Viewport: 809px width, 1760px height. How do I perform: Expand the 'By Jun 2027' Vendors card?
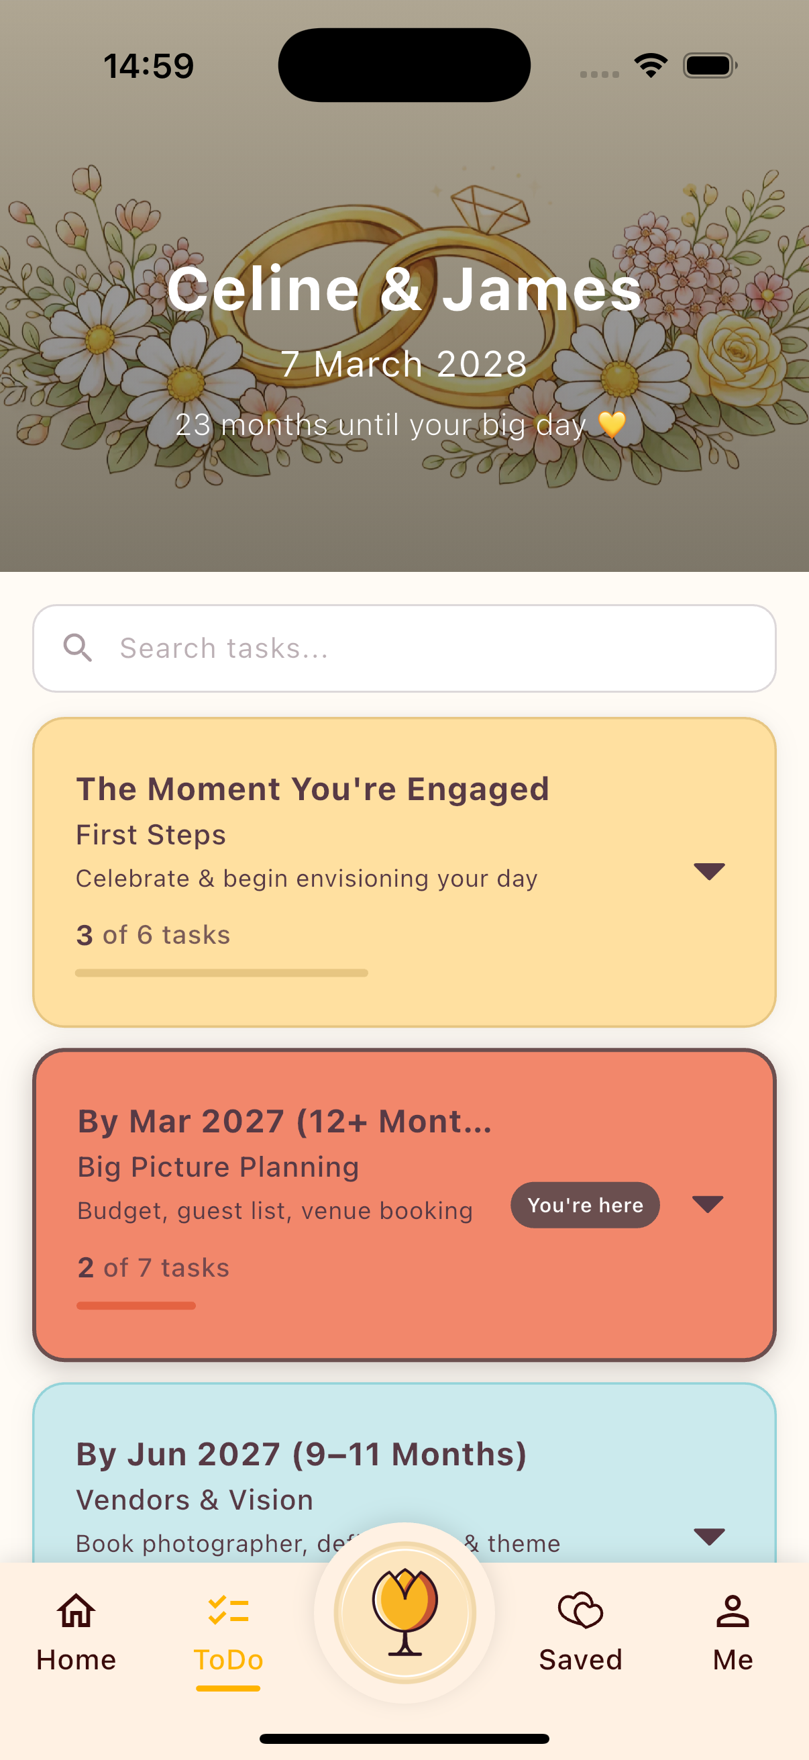click(x=710, y=1535)
